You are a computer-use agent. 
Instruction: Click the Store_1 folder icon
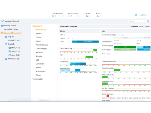coord(10,48)
